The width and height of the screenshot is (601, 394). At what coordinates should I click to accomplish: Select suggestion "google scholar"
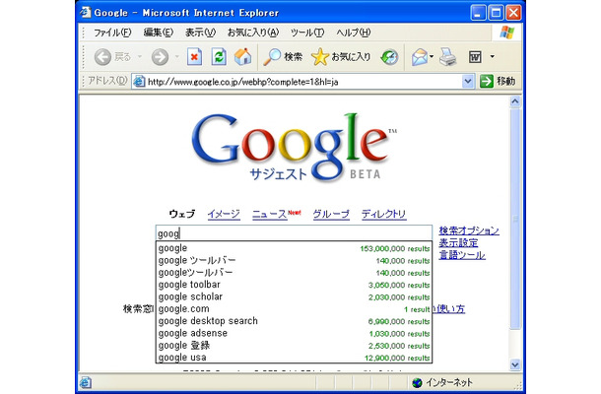(x=294, y=297)
